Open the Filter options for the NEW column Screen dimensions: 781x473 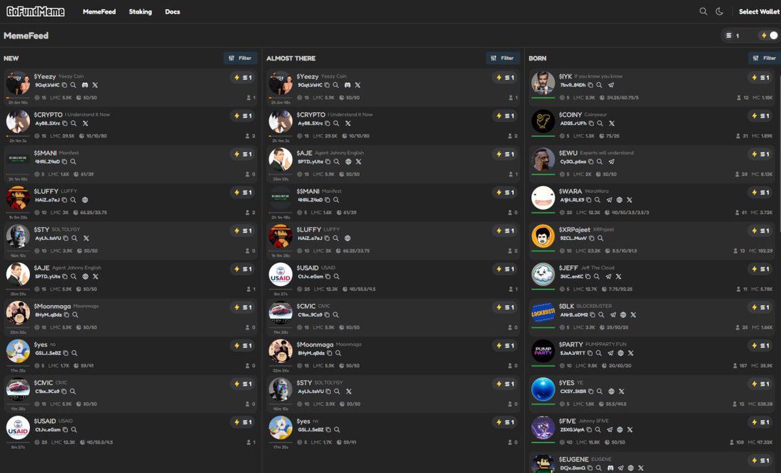pyautogui.click(x=240, y=58)
